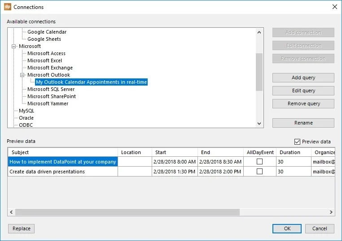Viewport: 342px width, 241px height.
Task: Click the 2/28/2018 2:00 PM end cell
Action: tap(220, 172)
